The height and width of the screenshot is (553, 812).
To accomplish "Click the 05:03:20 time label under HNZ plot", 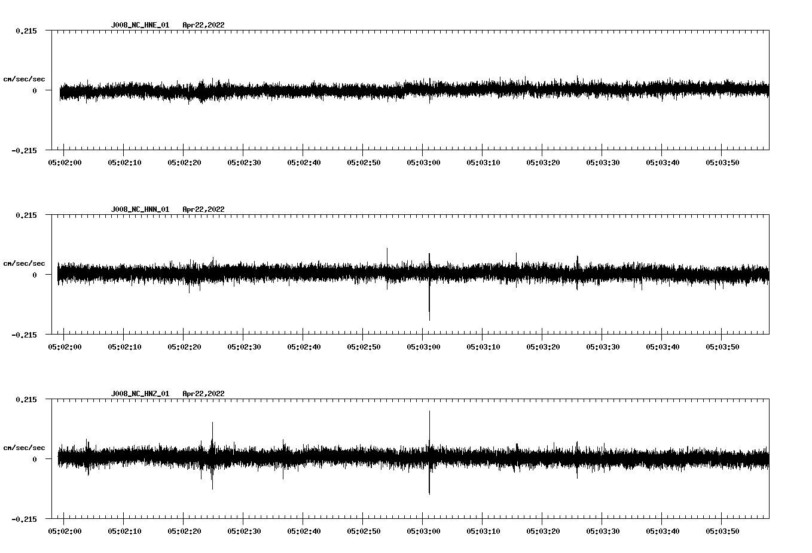I will coord(543,531).
